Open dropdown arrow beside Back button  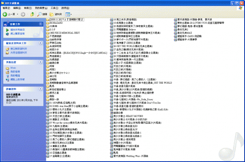pos(18,15)
